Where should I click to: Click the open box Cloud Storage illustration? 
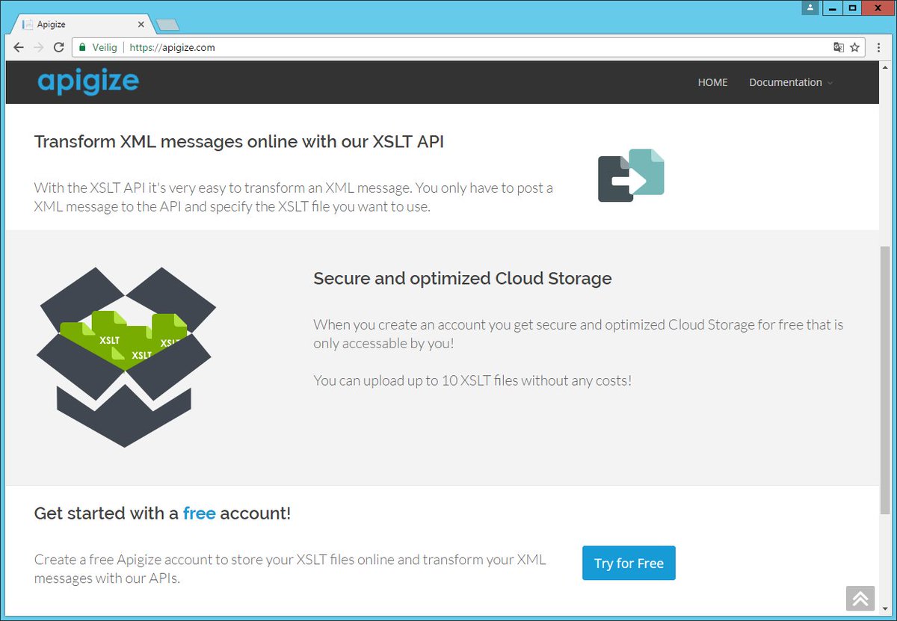[126, 357]
